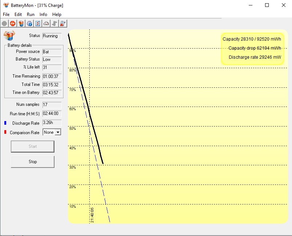Screen dimensions: 292x236
Task: Click the grayed-out puzzle-shaped toolbar icon
Action: (54, 24)
